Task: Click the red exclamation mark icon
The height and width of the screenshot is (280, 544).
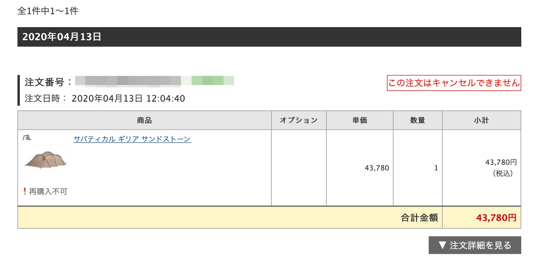Action: tap(24, 191)
